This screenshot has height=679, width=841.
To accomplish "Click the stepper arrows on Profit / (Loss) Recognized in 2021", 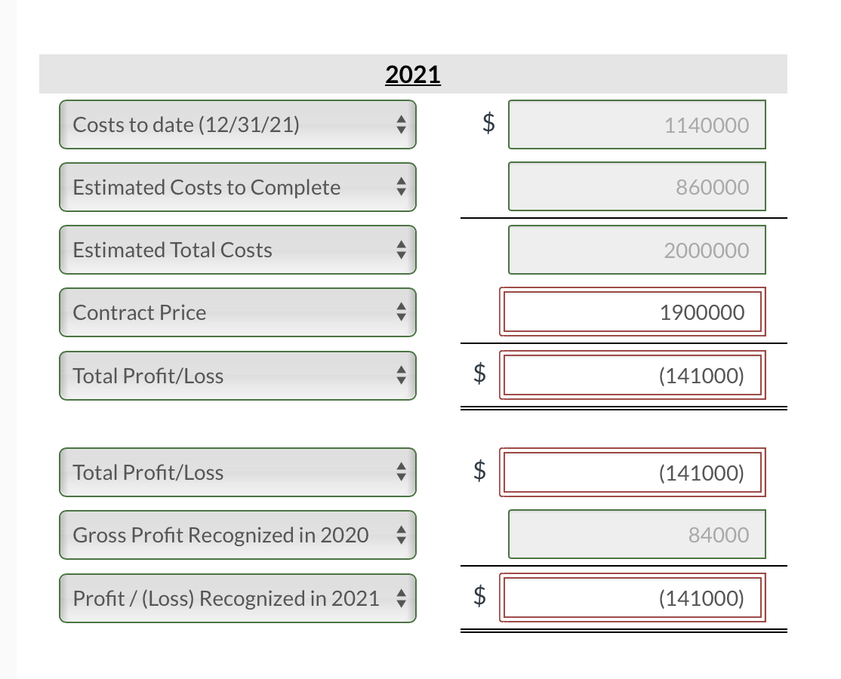I will coord(402,598).
